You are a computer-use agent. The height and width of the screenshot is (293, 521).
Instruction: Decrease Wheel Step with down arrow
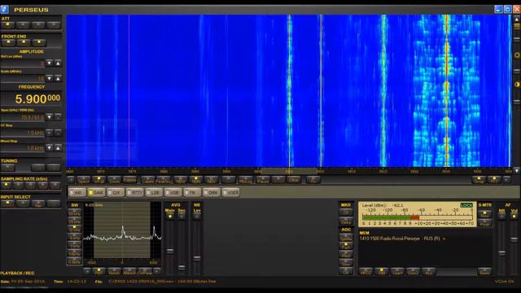(x=49, y=148)
